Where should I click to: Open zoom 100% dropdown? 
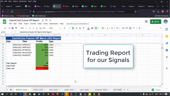coord(23,28)
